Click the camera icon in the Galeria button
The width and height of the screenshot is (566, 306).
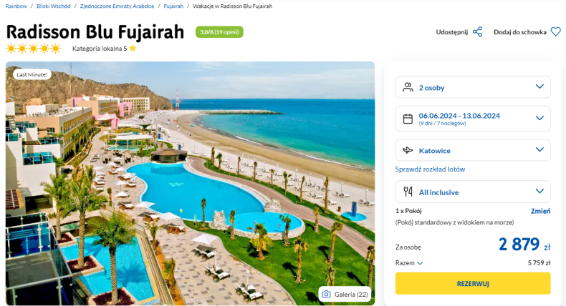coord(326,294)
